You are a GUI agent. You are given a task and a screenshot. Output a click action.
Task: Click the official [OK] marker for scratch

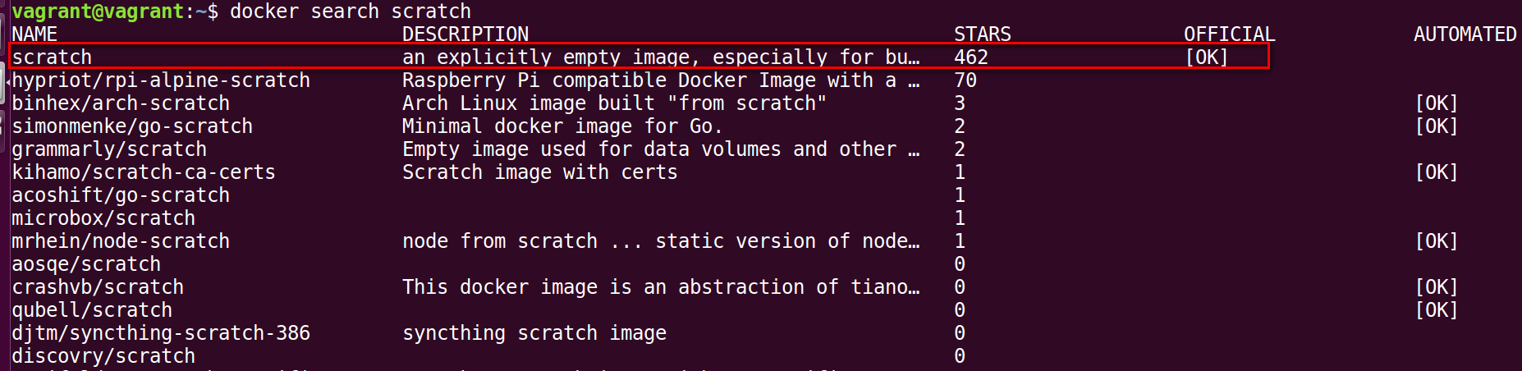click(x=1207, y=57)
